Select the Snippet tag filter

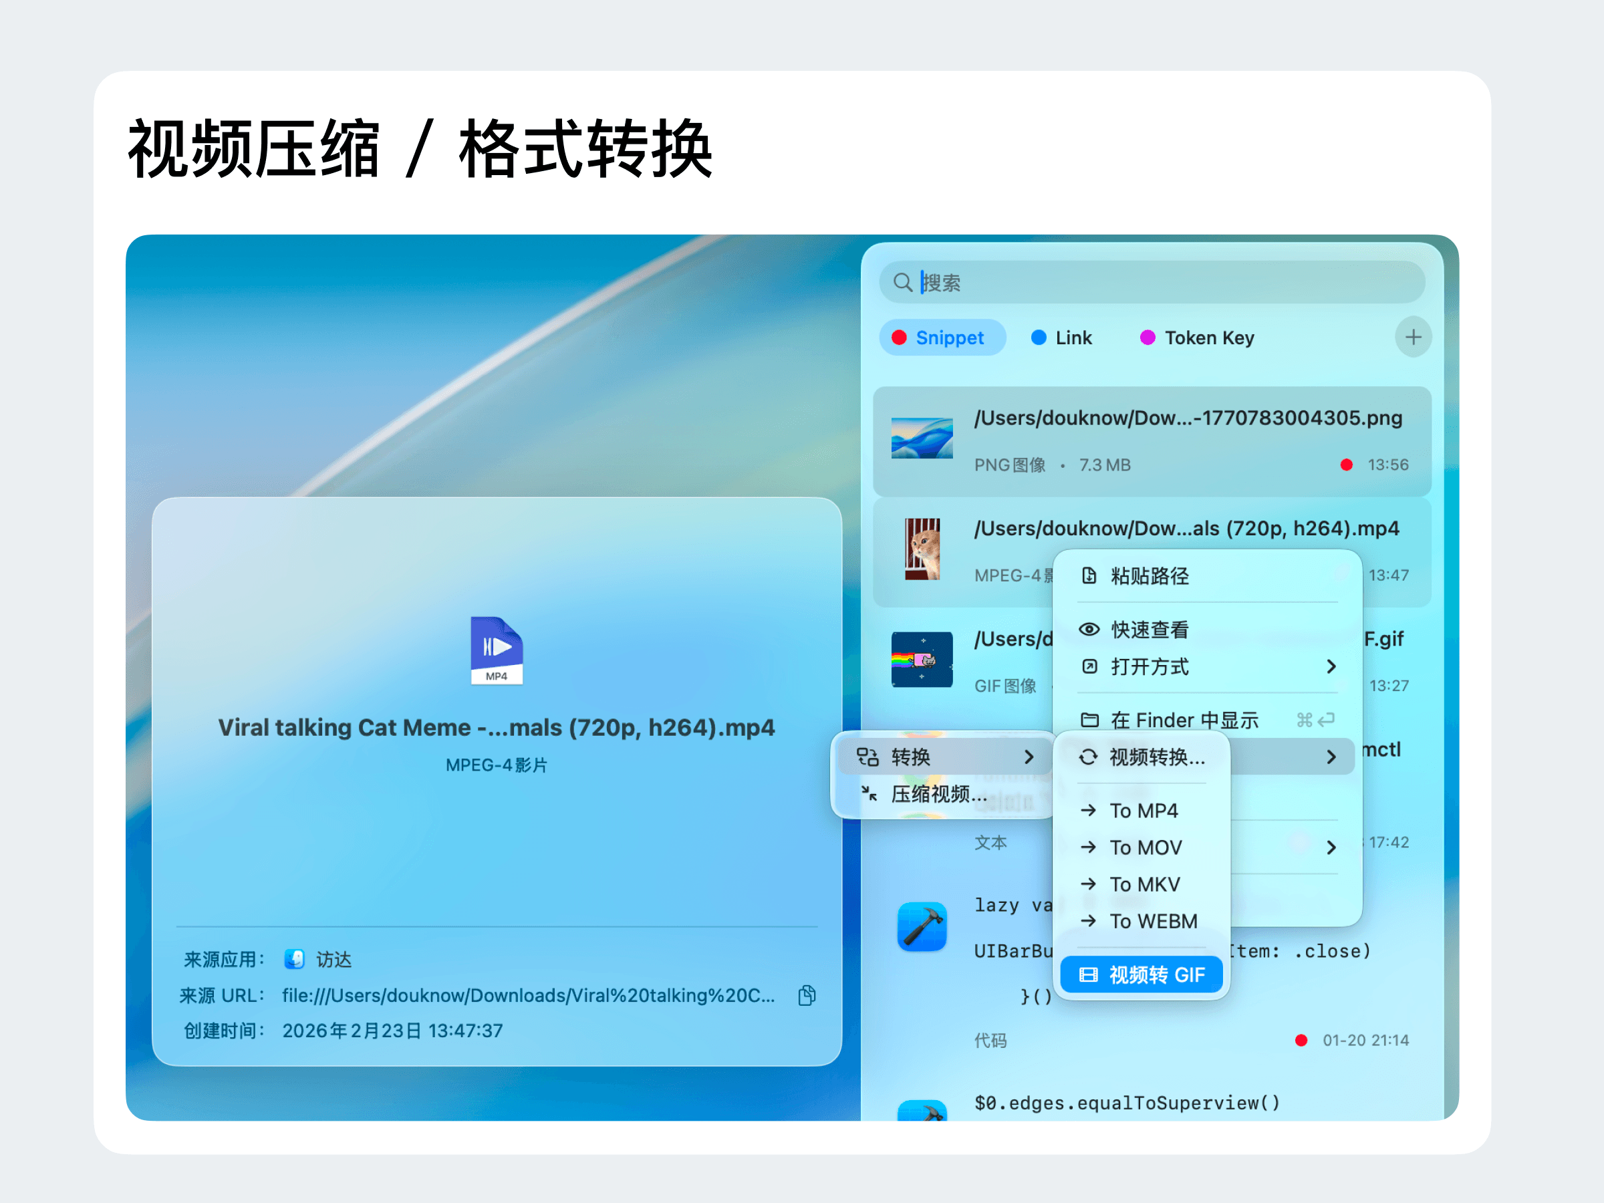pyautogui.click(x=941, y=338)
